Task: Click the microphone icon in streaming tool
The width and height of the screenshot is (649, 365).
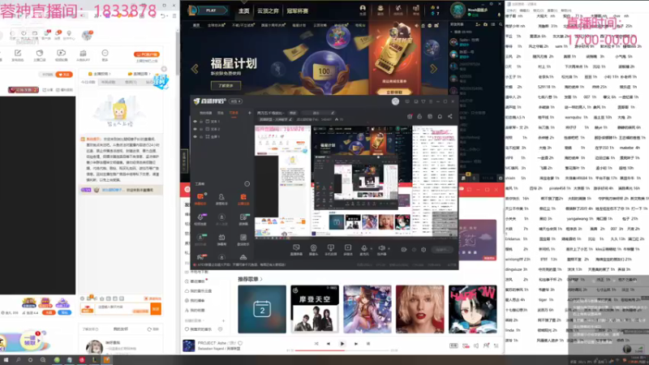Action: tap(363, 248)
